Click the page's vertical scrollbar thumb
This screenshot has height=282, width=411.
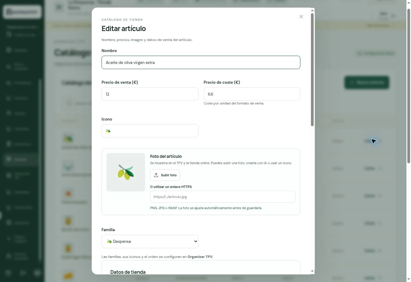point(409,86)
